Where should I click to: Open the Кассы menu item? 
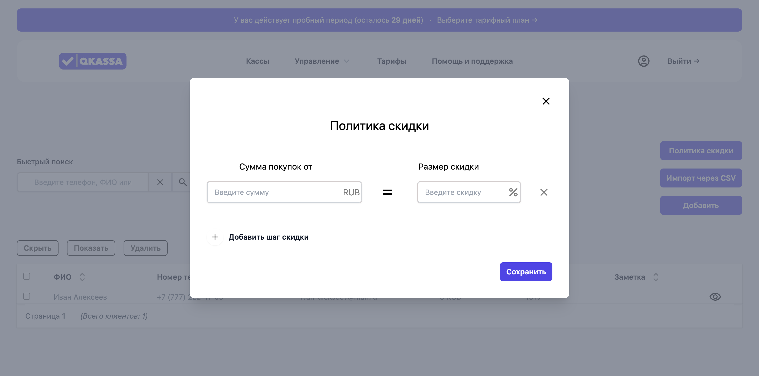tap(257, 61)
